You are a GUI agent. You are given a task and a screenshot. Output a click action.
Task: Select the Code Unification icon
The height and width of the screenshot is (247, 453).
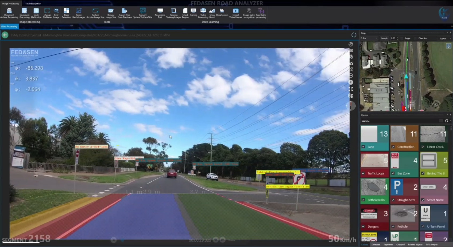pyautogui.click(x=36, y=13)
